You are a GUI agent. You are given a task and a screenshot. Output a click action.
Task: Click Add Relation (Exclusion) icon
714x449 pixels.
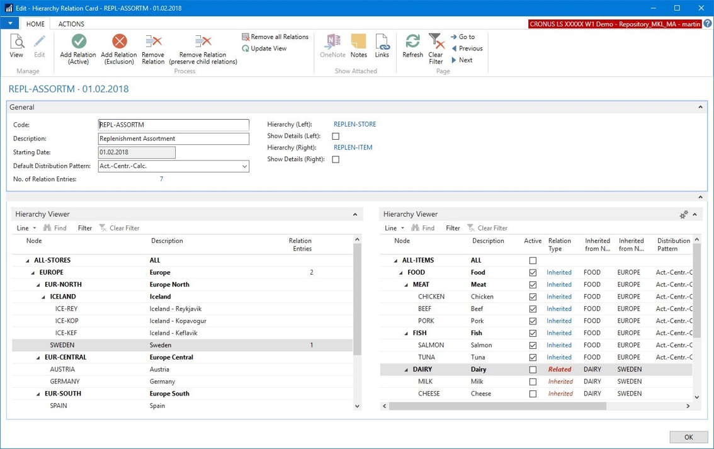(119, 42)
